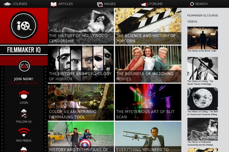
Task: Open The History of Hollywood Censorship tile
Action: coord(81,26)
